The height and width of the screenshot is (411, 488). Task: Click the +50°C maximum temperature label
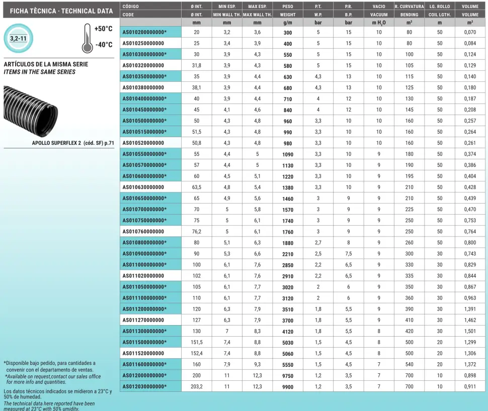(x=103, y=29)
